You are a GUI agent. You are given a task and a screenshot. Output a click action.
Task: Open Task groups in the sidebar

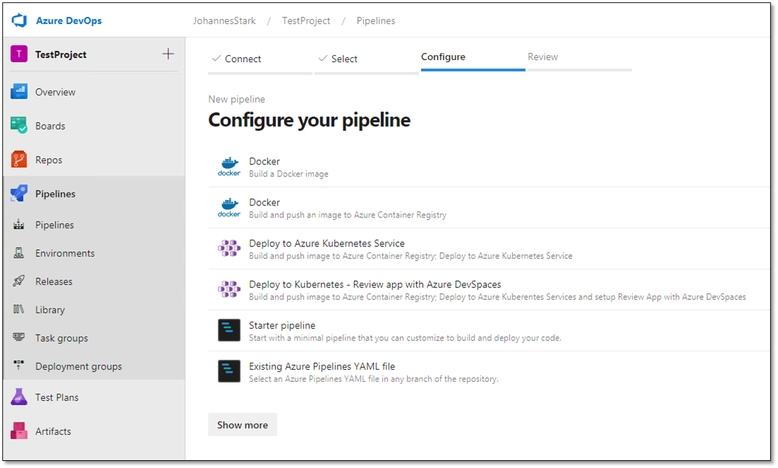coord(94,338)
